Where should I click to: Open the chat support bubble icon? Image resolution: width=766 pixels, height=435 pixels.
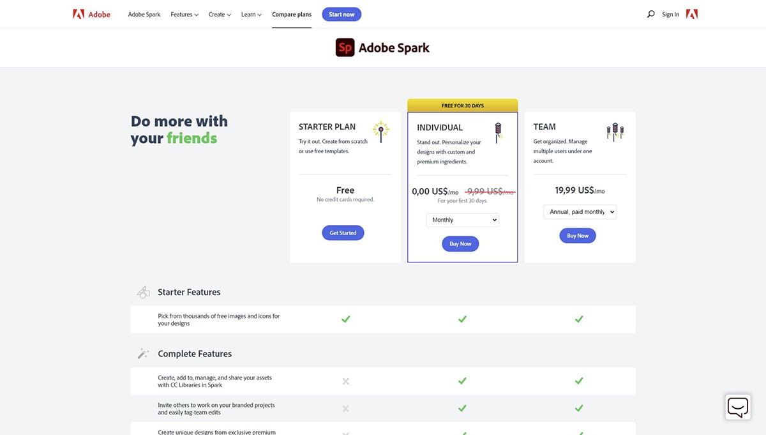tap(737, 407)
